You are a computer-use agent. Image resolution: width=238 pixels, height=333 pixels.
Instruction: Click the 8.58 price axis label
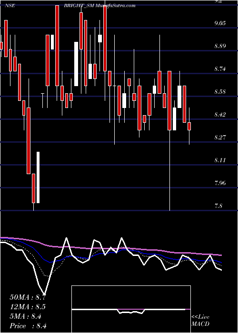pos(220,92)
